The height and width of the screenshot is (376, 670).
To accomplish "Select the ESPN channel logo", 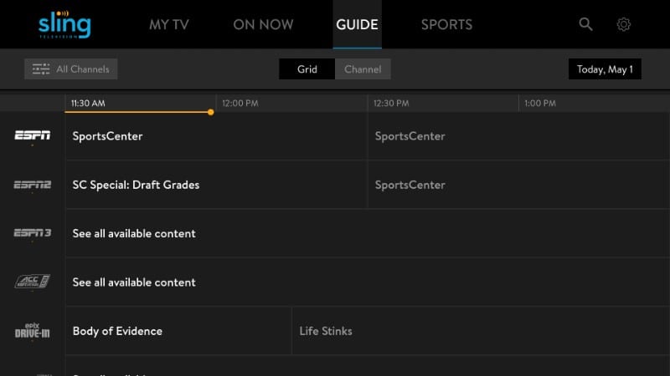I will (33, 135).
